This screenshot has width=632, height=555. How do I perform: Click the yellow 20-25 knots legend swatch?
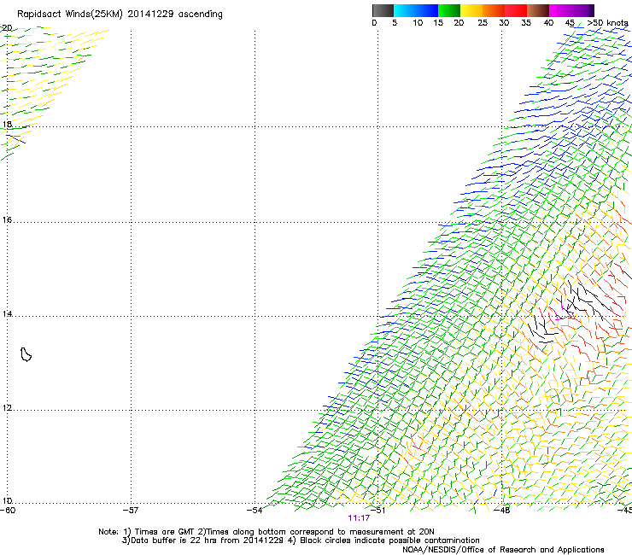pyautogui.click(x=471, y=10)
